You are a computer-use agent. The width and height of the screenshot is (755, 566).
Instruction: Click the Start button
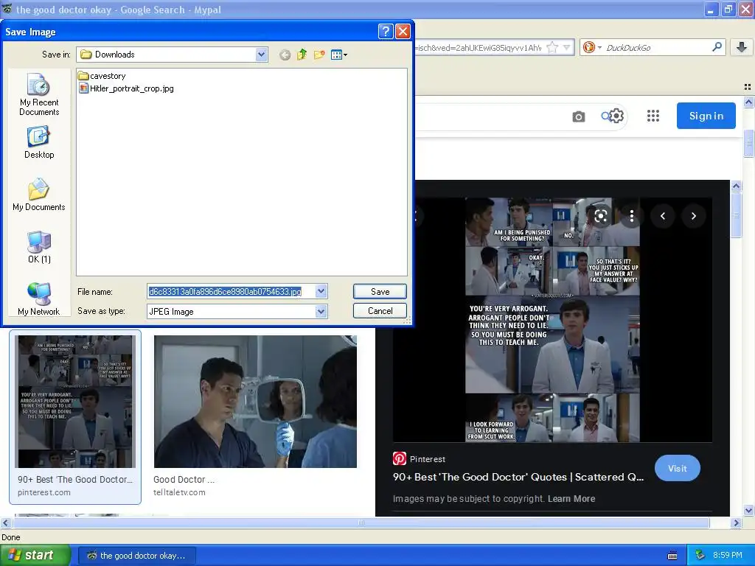[x=35, y=555]
